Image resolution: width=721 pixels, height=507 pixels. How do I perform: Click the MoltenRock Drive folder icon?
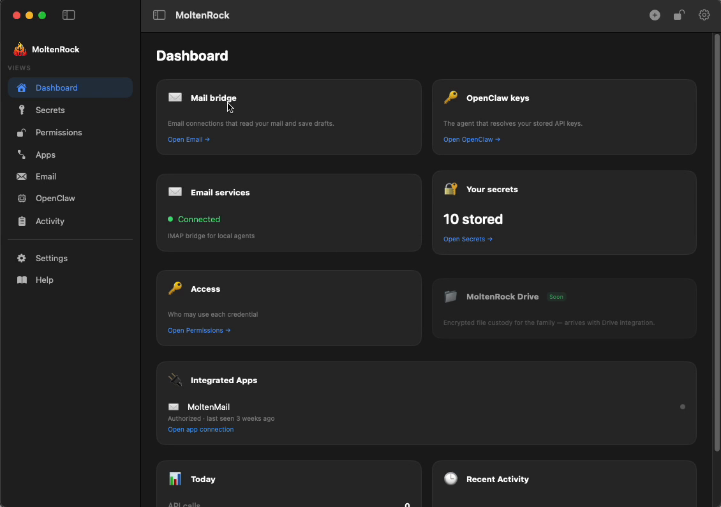[x=450, y=296]
